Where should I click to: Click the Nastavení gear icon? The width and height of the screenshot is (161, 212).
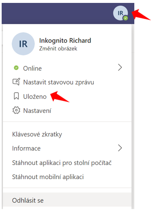(16, 110)
